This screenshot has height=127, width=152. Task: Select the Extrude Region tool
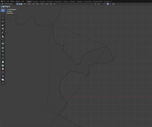[3, 44]
